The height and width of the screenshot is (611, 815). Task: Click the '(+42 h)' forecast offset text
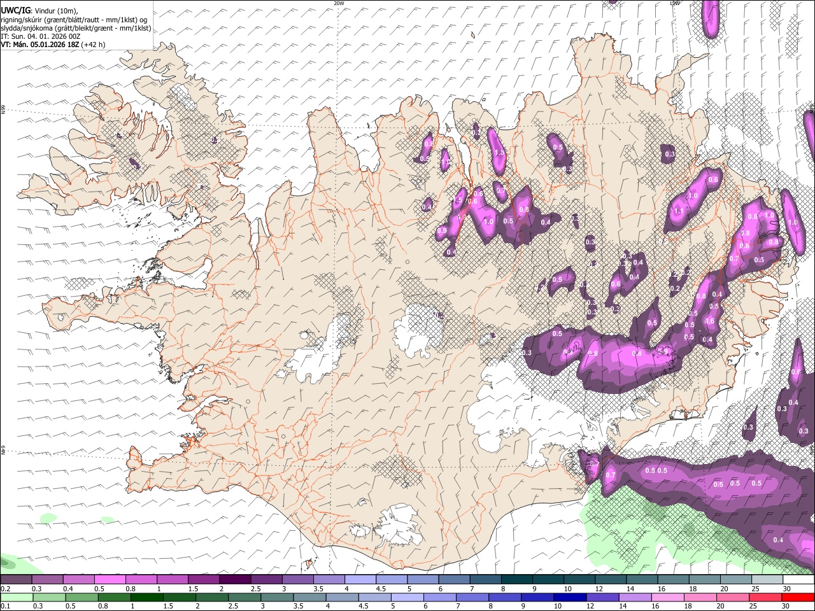pos(94,45)
